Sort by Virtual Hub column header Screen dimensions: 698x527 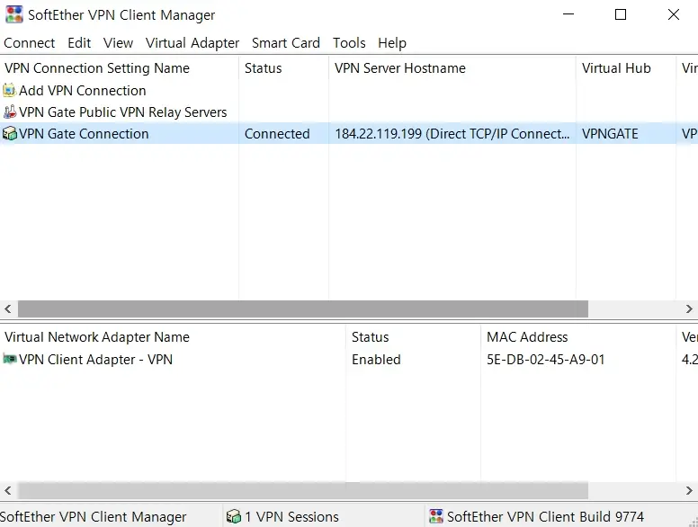pos(626,68)
